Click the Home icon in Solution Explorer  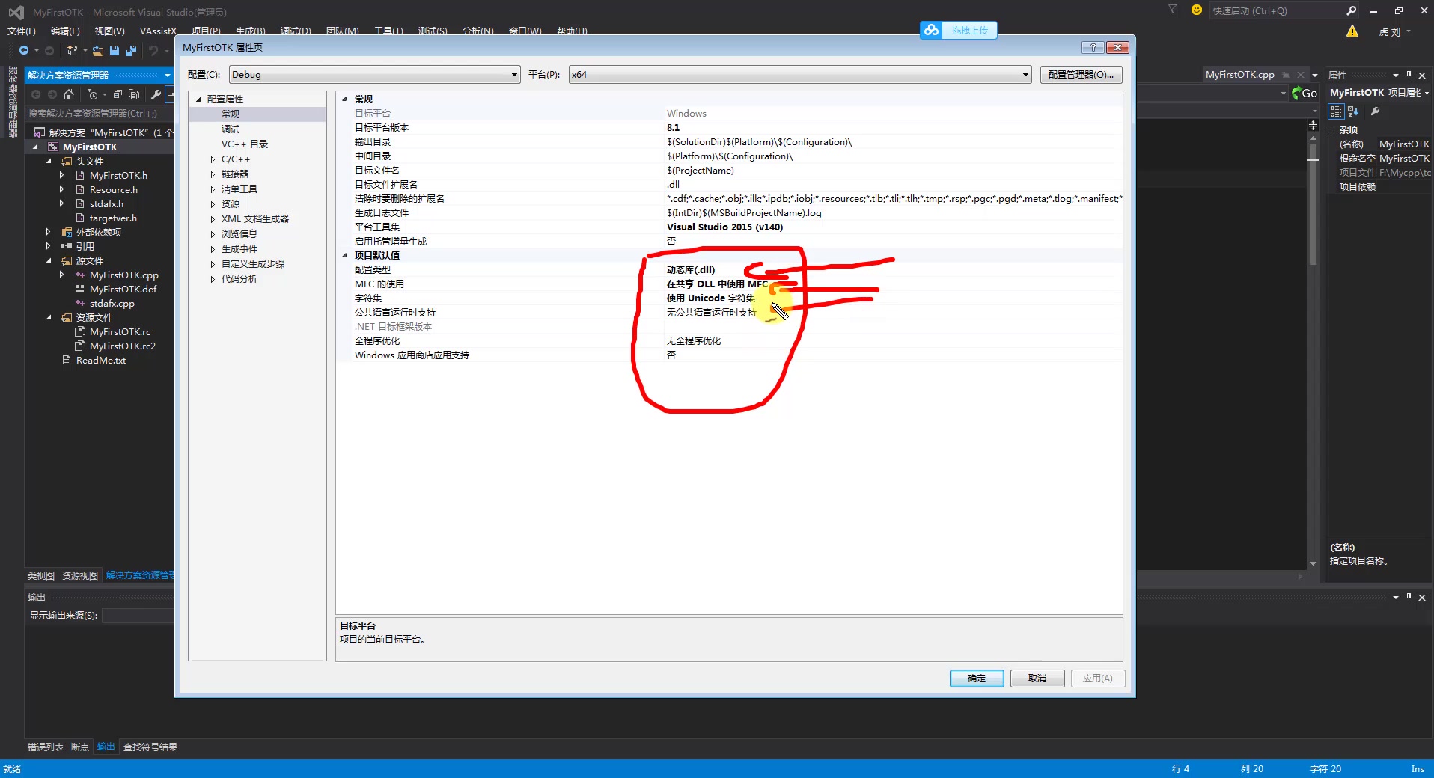68,95
